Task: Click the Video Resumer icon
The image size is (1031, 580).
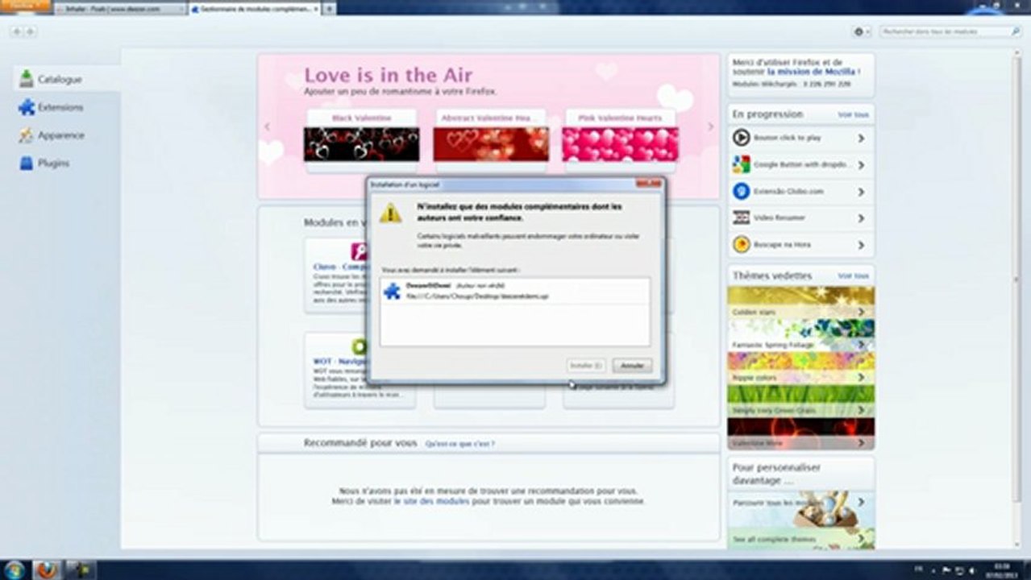Action: pyautogui.click(x=741, y=217)
